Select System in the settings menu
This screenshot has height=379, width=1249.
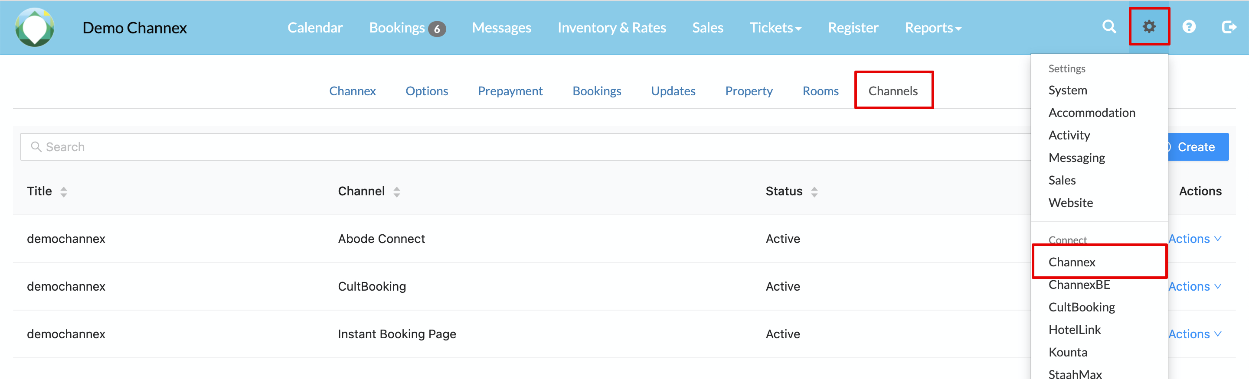coord(1068,91)
